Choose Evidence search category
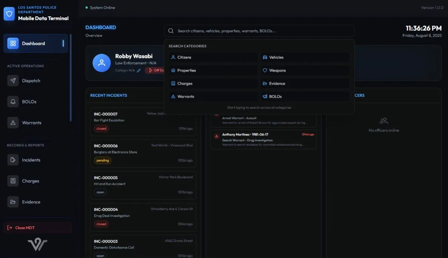448x258 pixels. [305, 83]
